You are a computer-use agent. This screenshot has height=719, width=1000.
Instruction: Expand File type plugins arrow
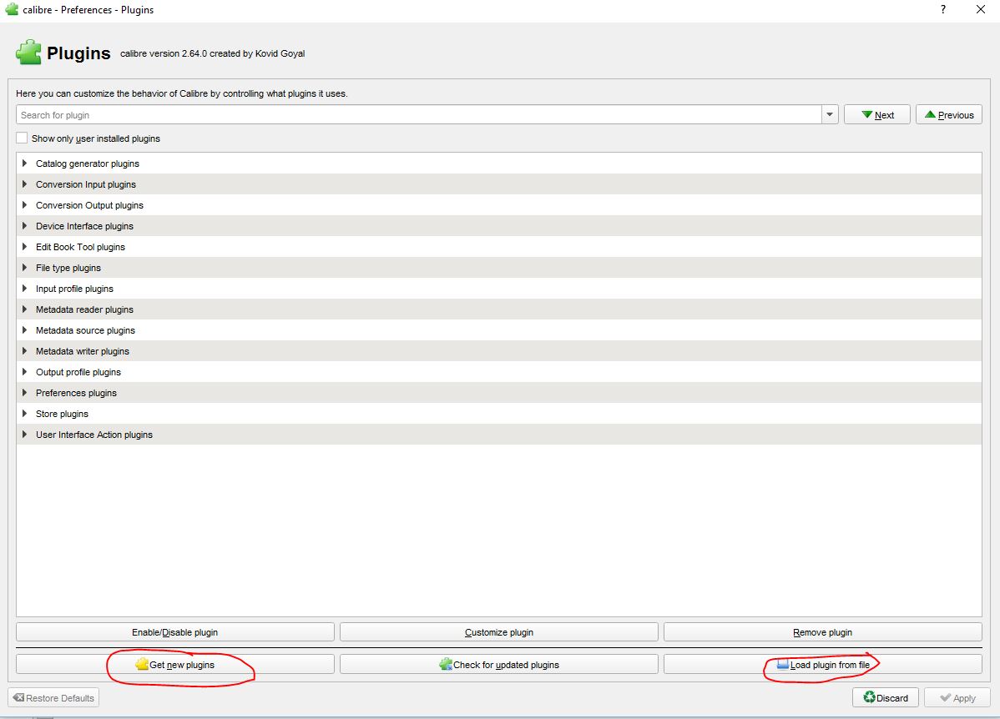(x=24, y=268)
